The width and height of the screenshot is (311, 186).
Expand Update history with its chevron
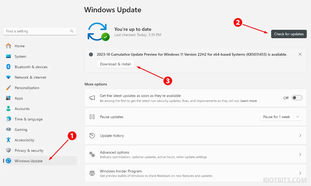pyautogui.click(x=300, y=136)
